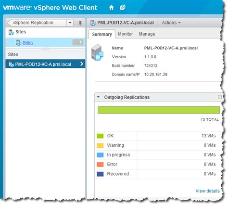Switch to the Manage tab
This screenshot has width=228, height=205.
(x=147, y=34)
